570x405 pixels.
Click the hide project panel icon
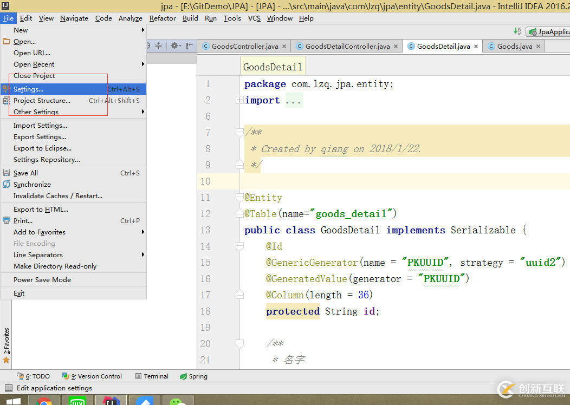click(x=189, y=46)
